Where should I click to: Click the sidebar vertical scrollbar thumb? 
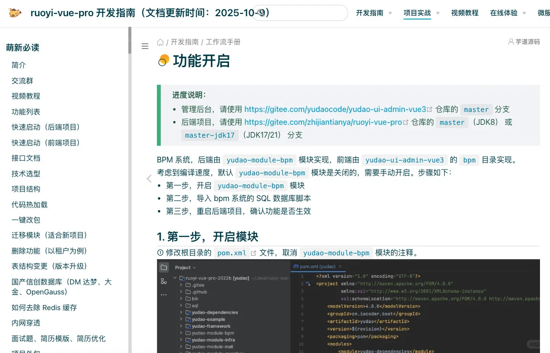[x=130, y=40]
